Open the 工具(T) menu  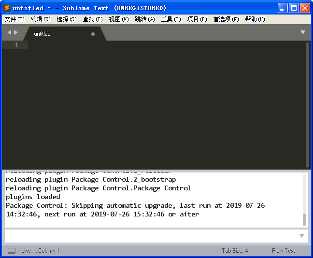pos(171,19)
